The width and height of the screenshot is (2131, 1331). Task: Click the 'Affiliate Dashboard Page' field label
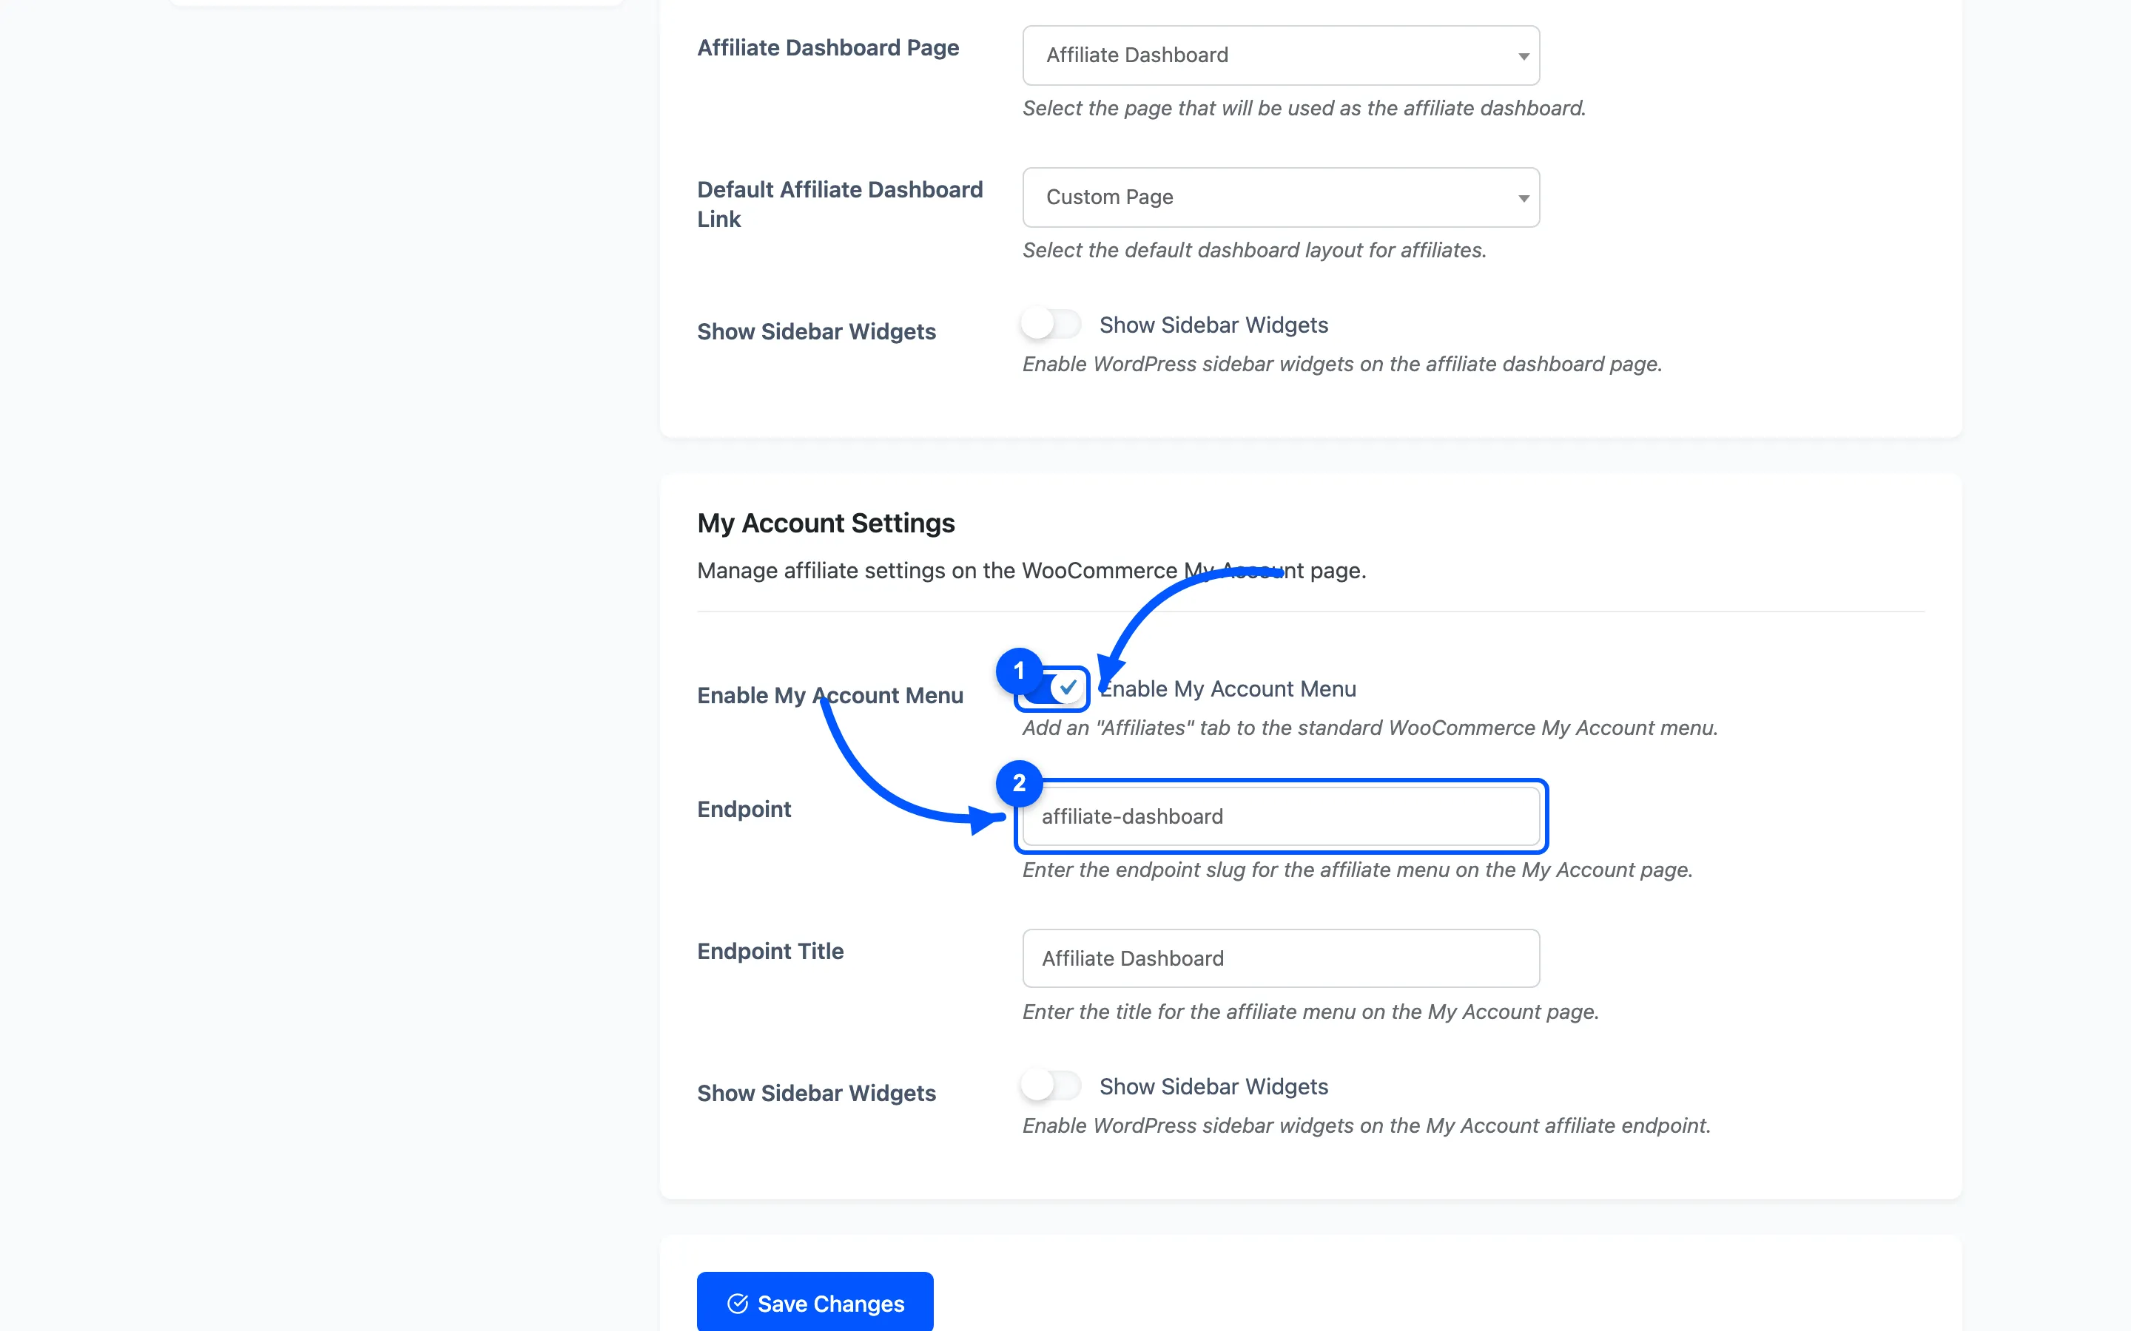point(828,47)
